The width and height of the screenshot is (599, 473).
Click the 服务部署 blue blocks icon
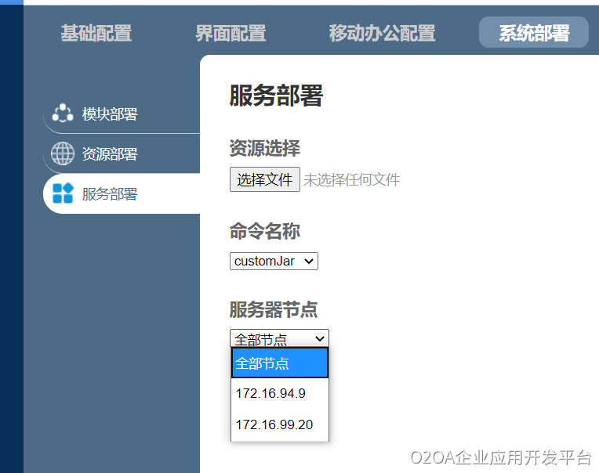pos(62,193)
